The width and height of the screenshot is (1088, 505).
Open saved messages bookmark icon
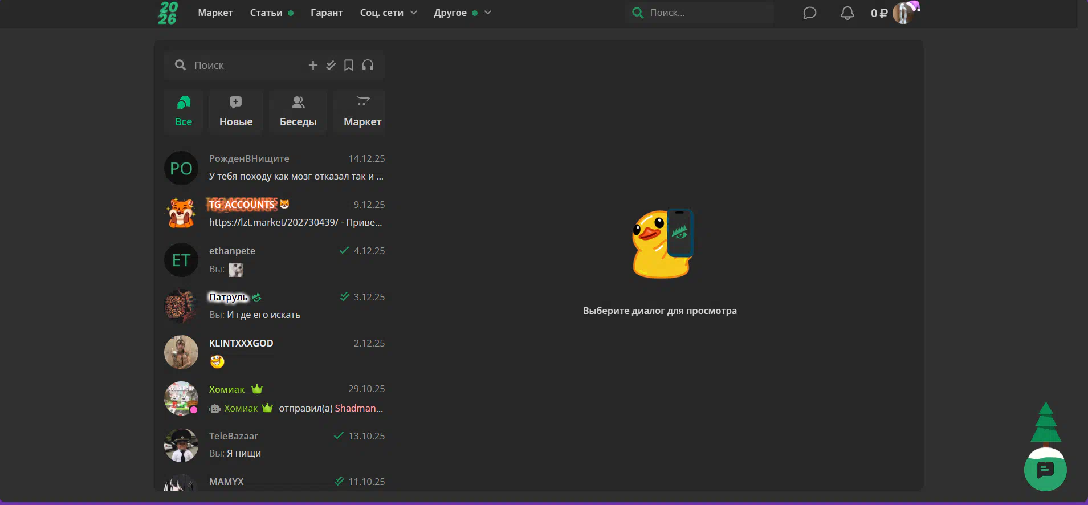(x=349, y=66)
